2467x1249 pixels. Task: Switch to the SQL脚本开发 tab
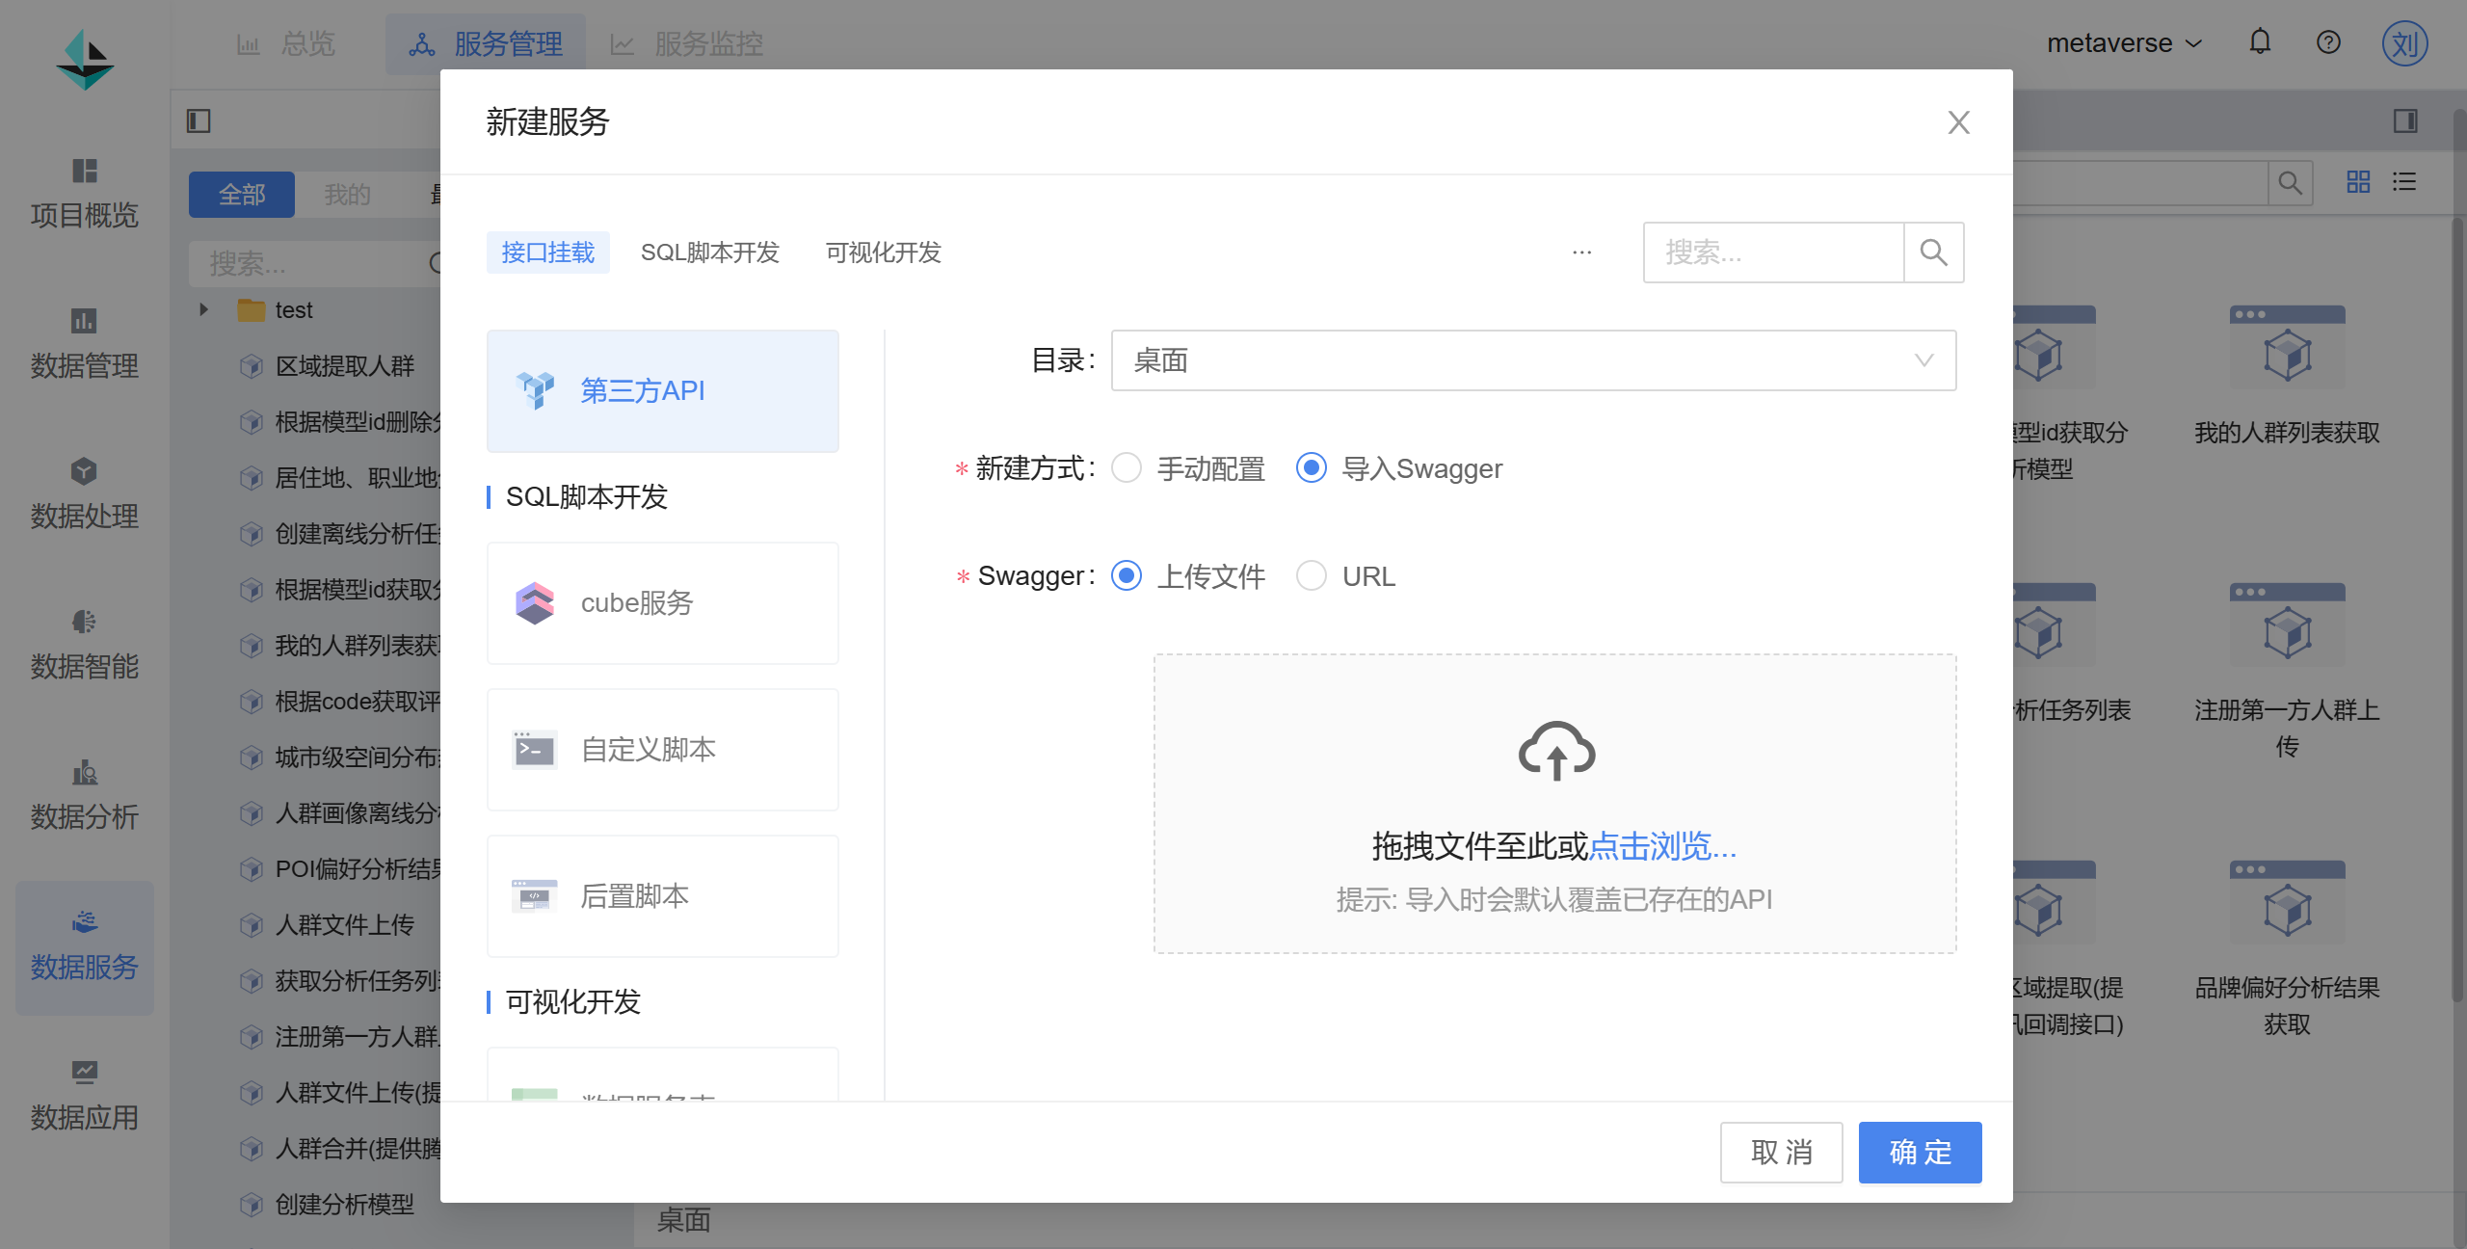point(709,252)
